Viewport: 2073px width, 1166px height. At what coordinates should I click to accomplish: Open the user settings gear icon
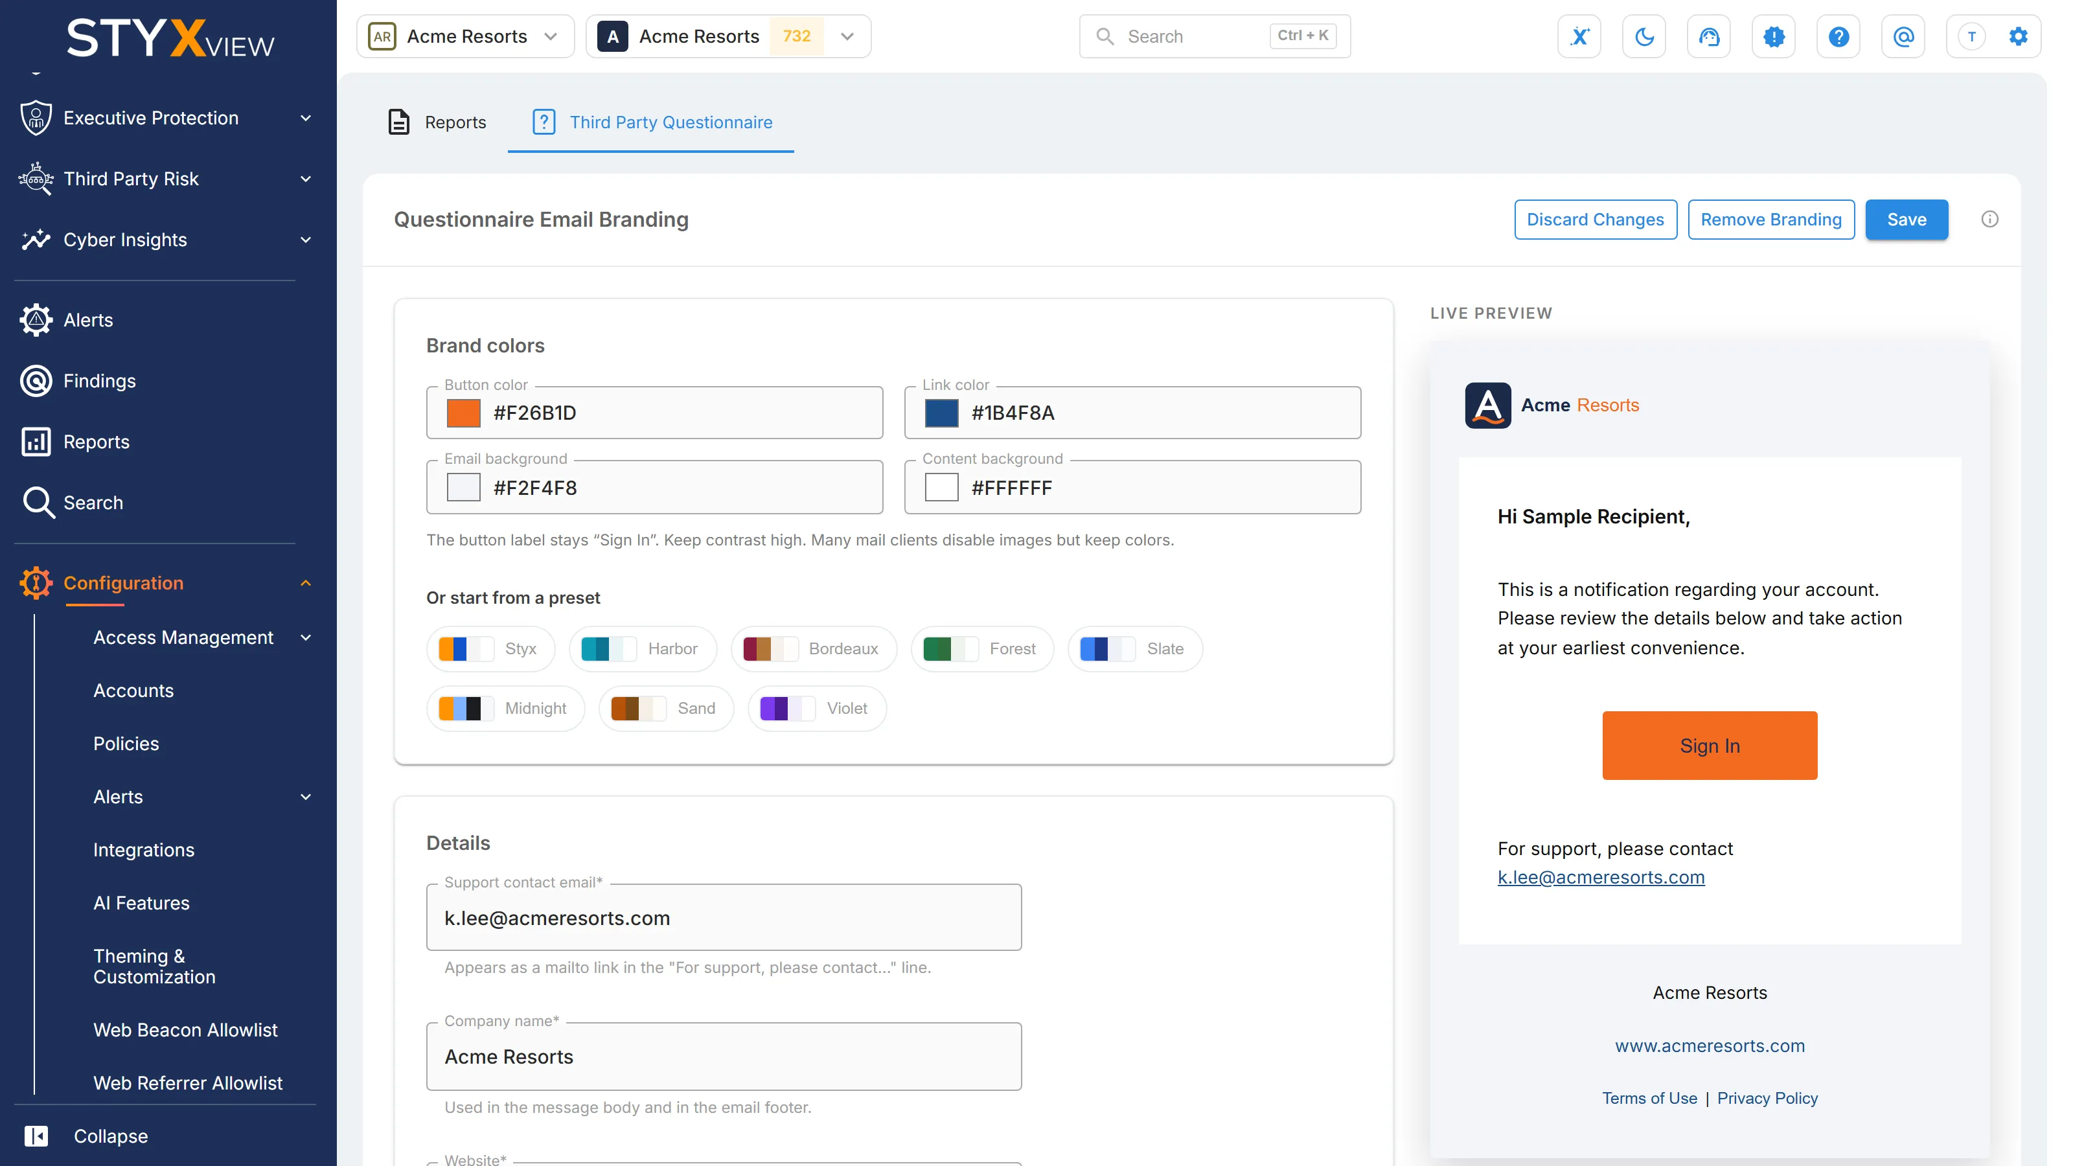pyautogui.click(x=2019, y=36)
